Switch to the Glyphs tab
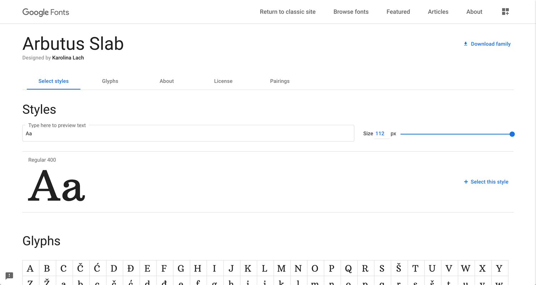 [110, 81]
